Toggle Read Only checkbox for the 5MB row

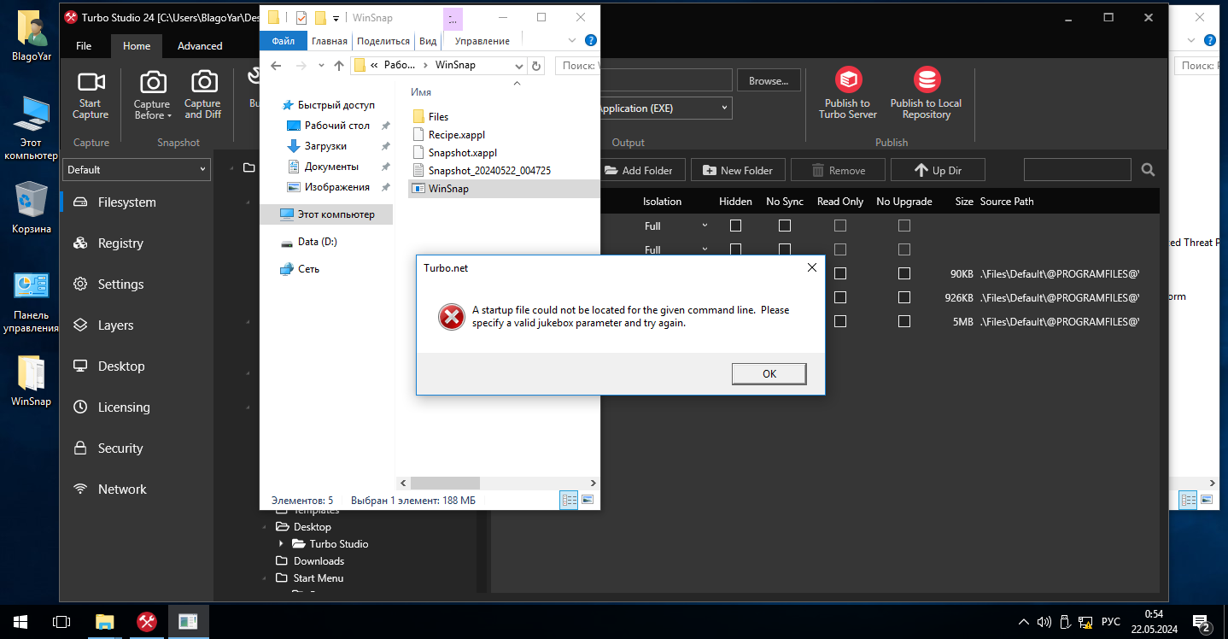840,322
